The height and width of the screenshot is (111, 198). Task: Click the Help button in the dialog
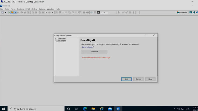[x=150, y=79]
